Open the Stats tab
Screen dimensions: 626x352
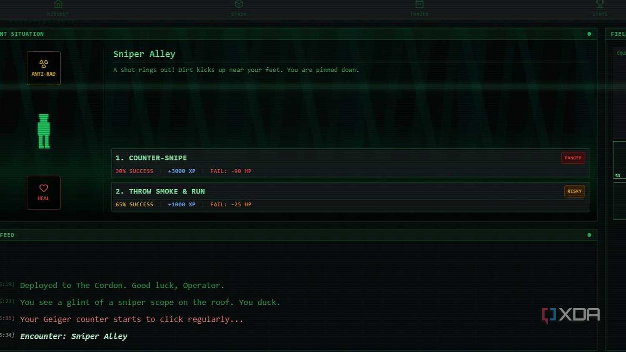[600, 8]
